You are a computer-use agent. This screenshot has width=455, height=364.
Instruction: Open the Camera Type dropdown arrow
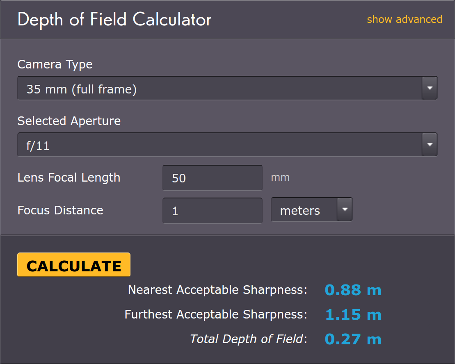pyautogui.click(x=430, y=88)
